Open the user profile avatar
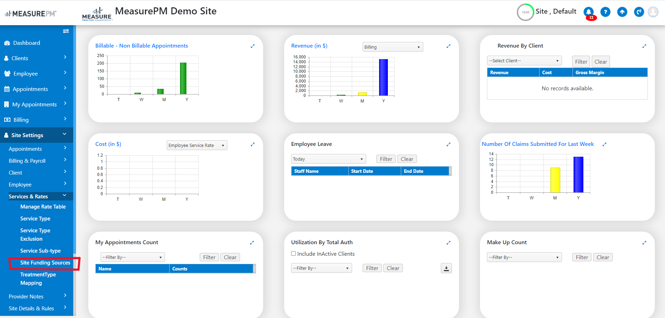 653,12
